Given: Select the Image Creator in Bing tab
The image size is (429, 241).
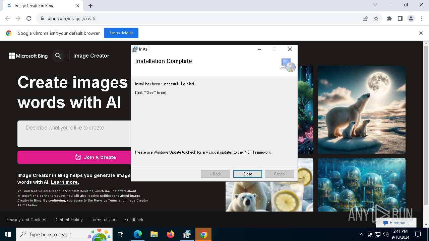Looking at the screenshot, I should coord(43,6).
